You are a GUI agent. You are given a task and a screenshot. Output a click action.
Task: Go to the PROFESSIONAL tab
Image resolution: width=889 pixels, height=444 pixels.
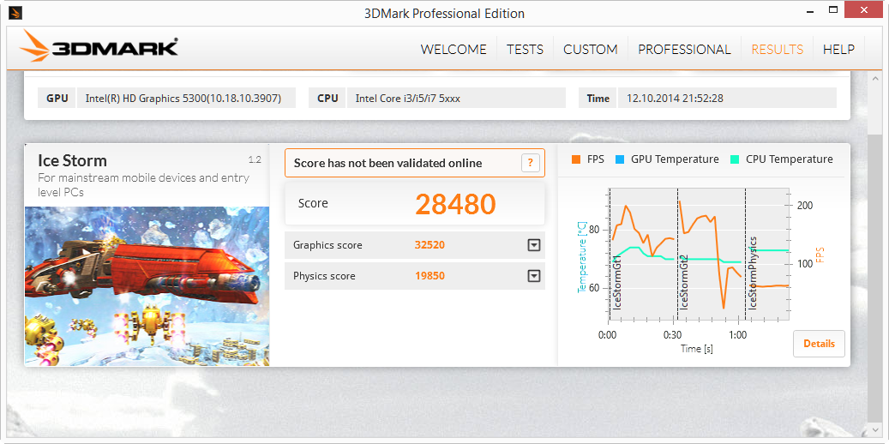684,50
